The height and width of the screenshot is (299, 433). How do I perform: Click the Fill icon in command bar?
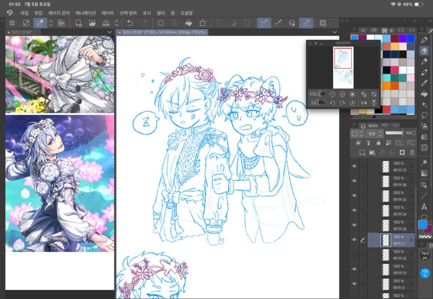189,23
